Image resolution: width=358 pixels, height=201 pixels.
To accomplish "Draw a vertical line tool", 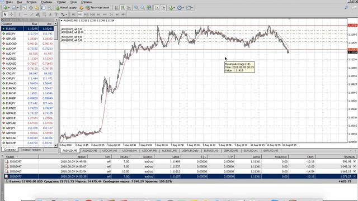I will [19, 15].
